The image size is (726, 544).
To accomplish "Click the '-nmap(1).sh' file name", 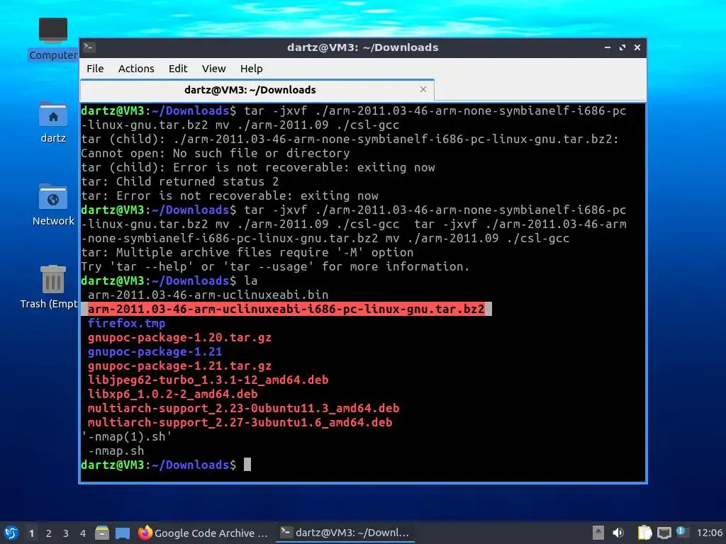I will point(126,436).
